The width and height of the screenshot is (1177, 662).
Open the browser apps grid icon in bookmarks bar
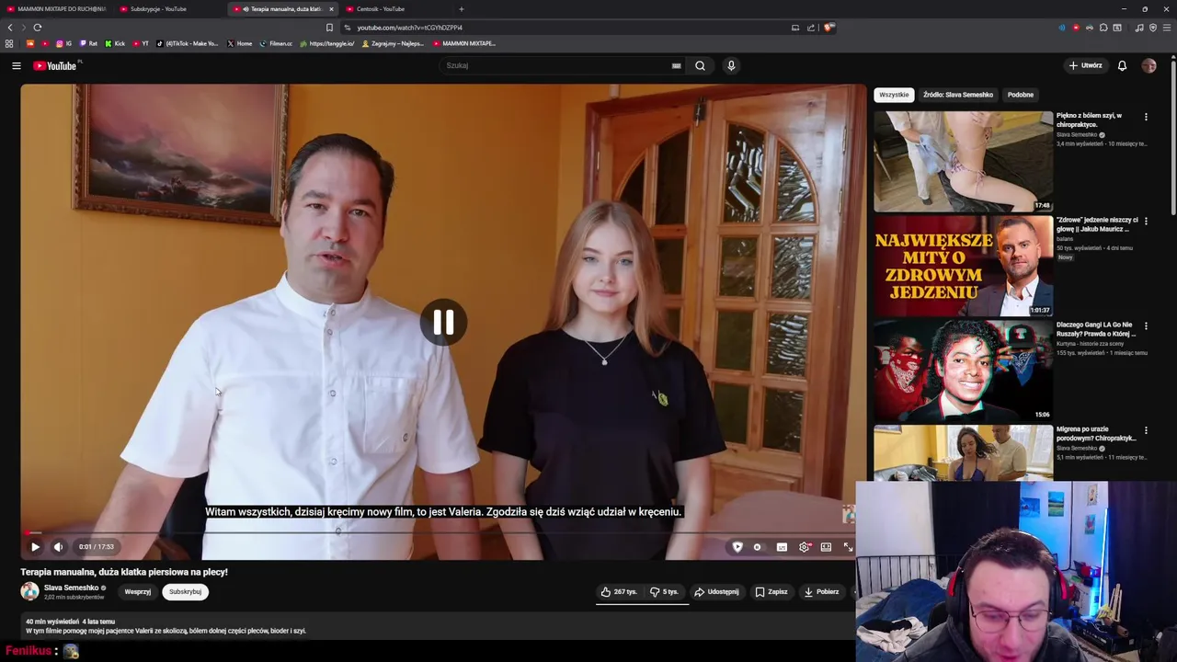click(x=9, y=43)
